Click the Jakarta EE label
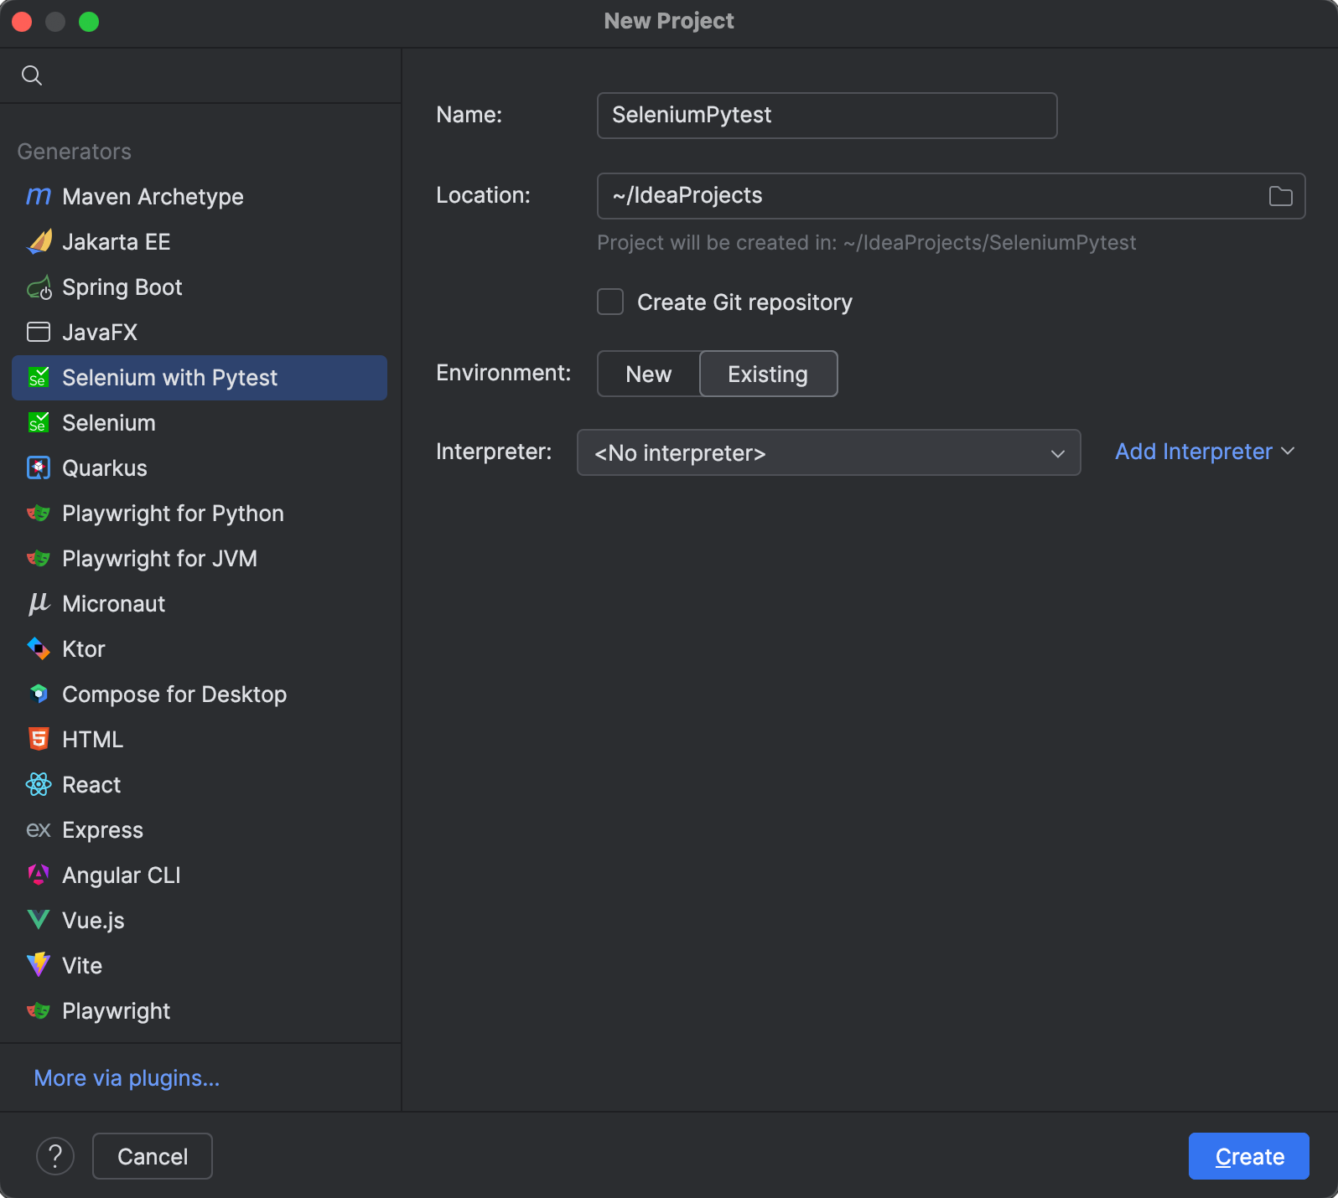This screenshot has width=1338, height=1198. click(x=117, y=242)
